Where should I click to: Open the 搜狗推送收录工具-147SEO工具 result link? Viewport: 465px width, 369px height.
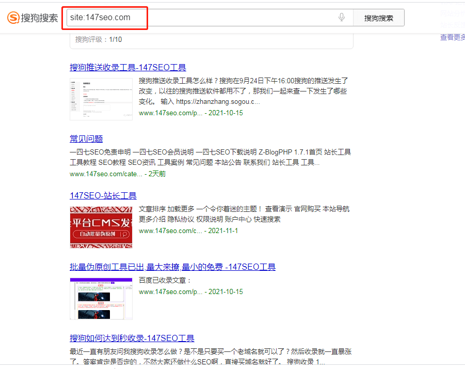point(128,67)
